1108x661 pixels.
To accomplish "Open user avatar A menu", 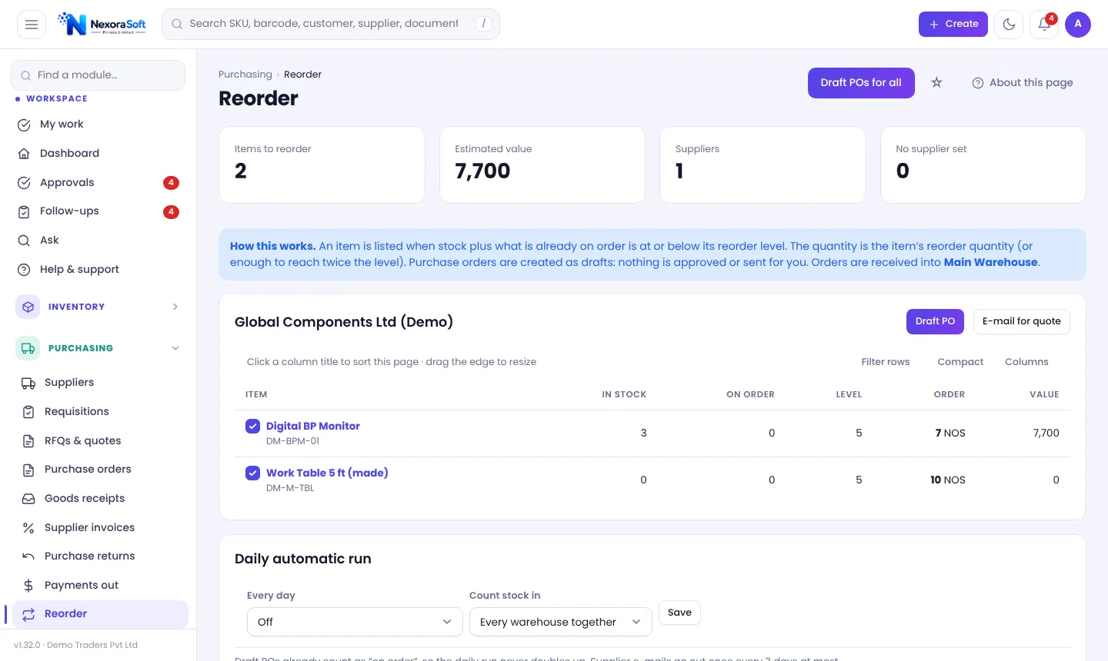I will coord(1078,24).
